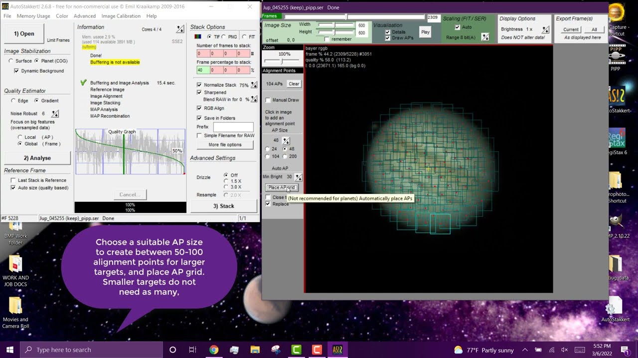Open the WORK AND JOB DOCS desktop icon

[15, 270]
